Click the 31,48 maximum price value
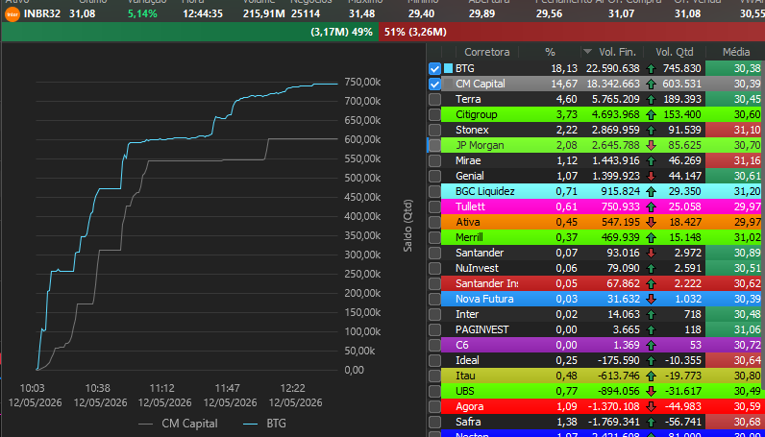This screenshot has height=437, width=765. (361, 13)
